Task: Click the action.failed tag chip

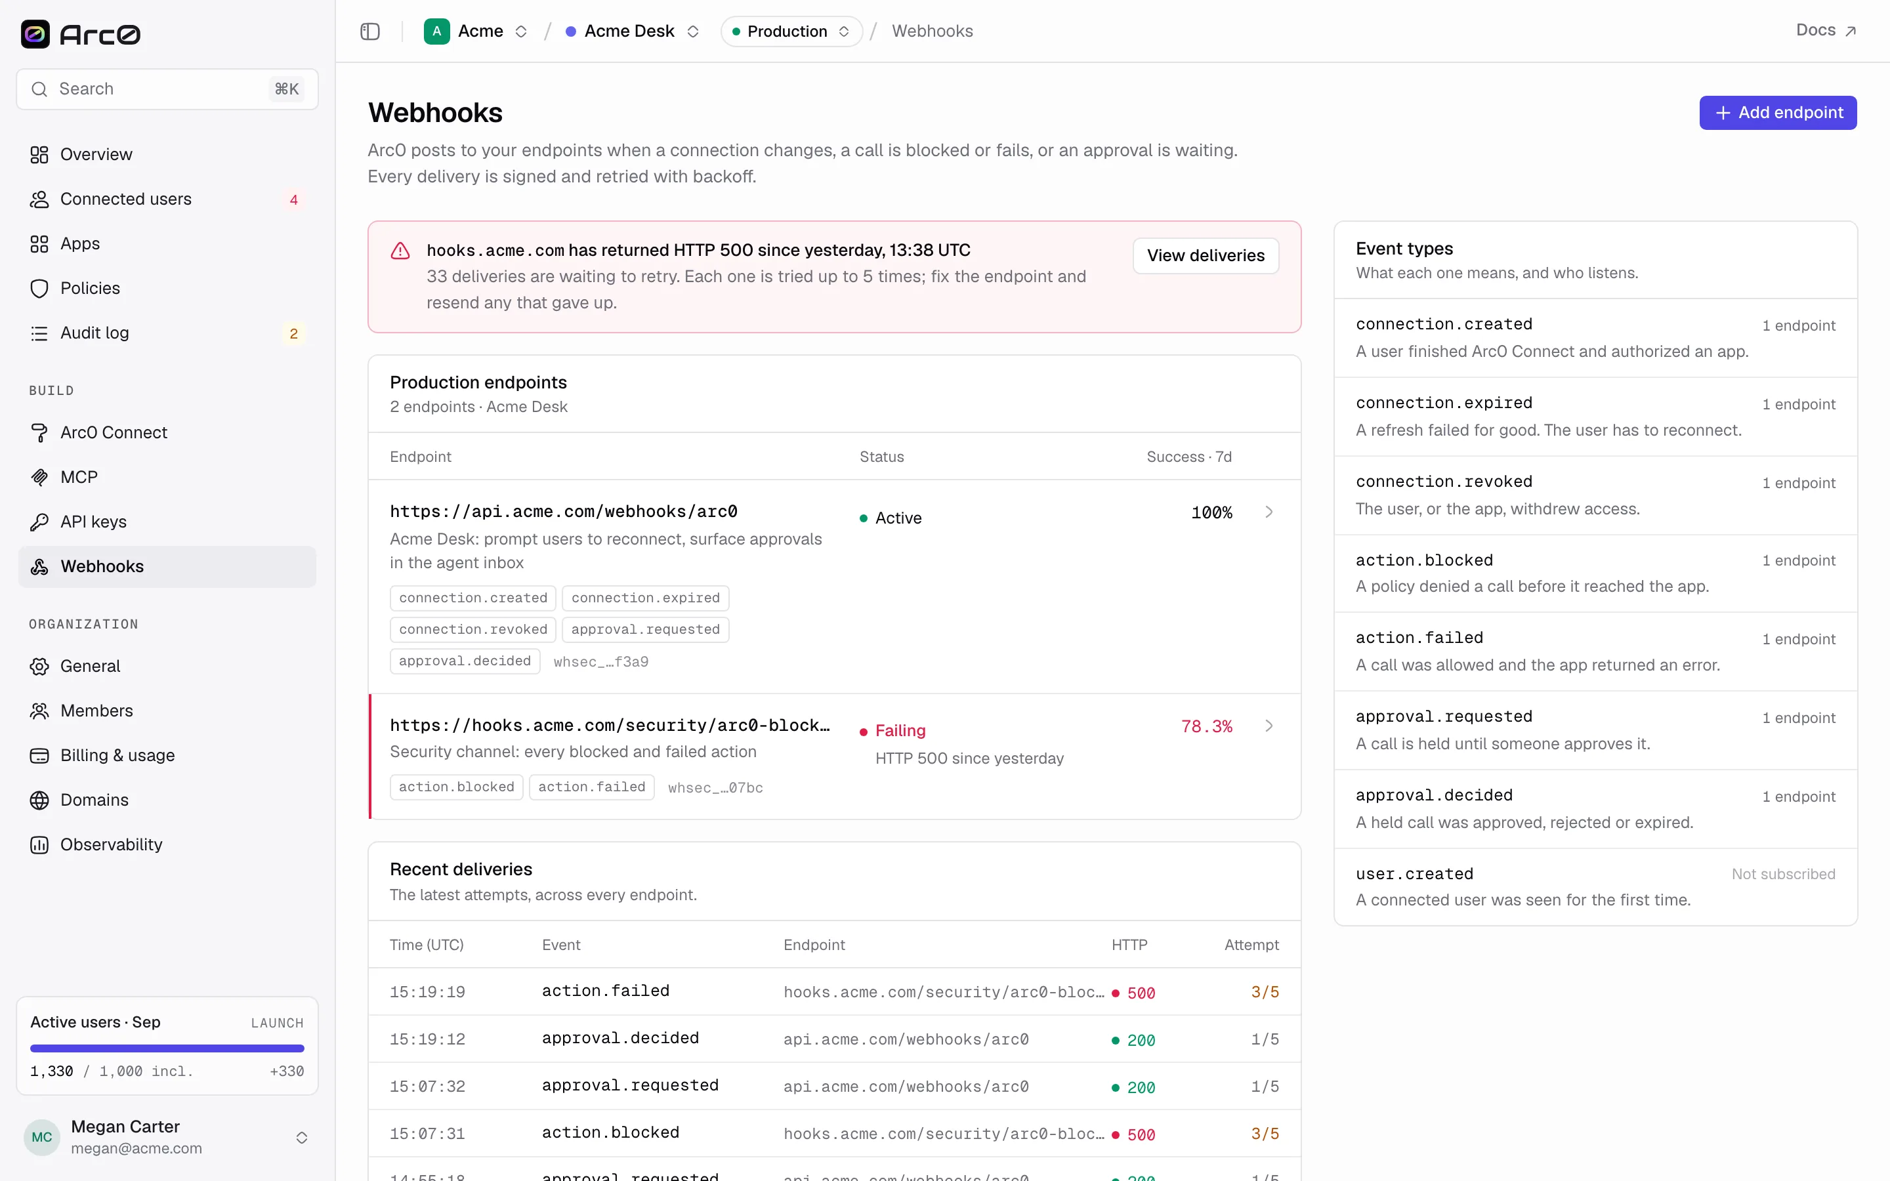Action: [x=592, y=787]
